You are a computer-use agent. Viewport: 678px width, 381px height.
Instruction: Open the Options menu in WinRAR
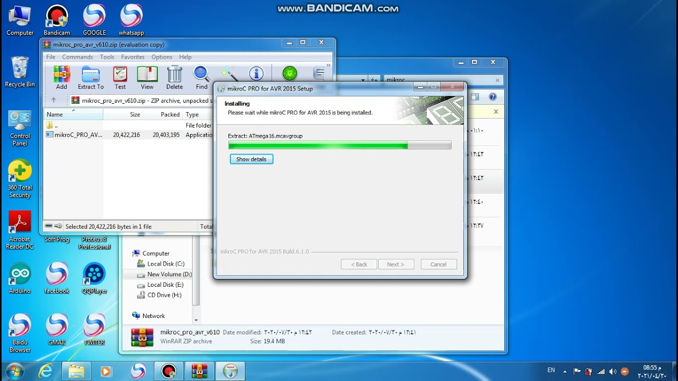click(x=162, y=57)
